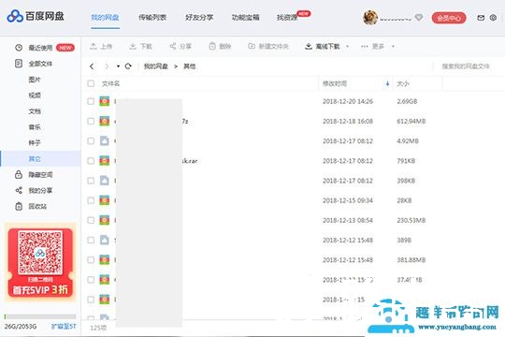This screenshot has height=337, width=505.
Task: Toggle the select-all checkbox beside 文件名
Action: pos(91,83)
